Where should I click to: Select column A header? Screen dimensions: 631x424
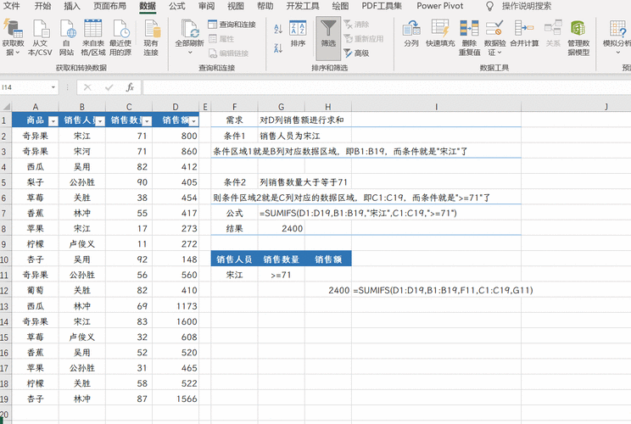pos(36,107)
